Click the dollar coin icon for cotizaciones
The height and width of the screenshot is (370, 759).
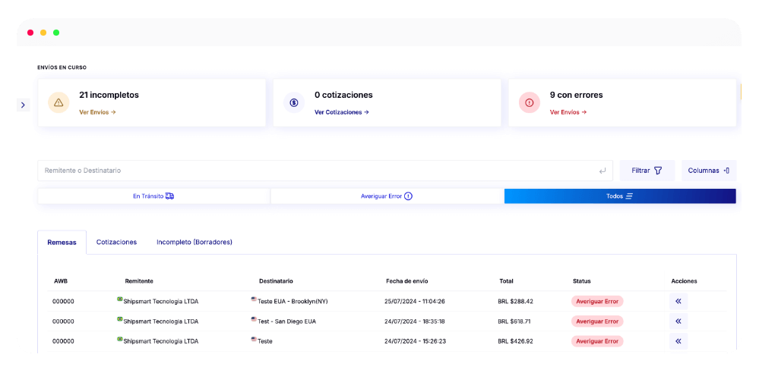[294, 103]
